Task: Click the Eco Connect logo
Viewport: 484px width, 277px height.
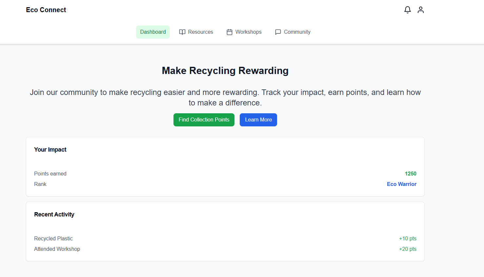Action: [46, 10]
